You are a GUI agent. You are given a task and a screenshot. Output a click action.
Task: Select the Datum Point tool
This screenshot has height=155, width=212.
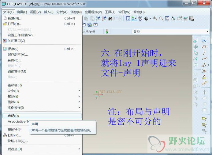coord(204,65)
